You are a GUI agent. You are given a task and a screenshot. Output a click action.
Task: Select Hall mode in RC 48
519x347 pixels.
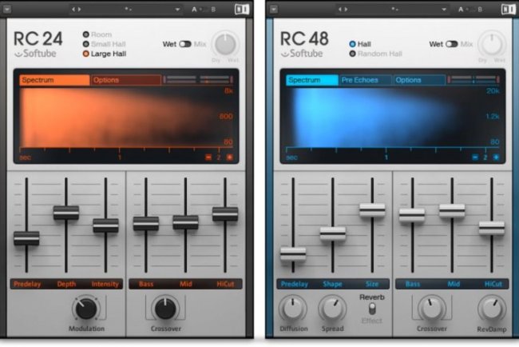click(x=360, y=44)
